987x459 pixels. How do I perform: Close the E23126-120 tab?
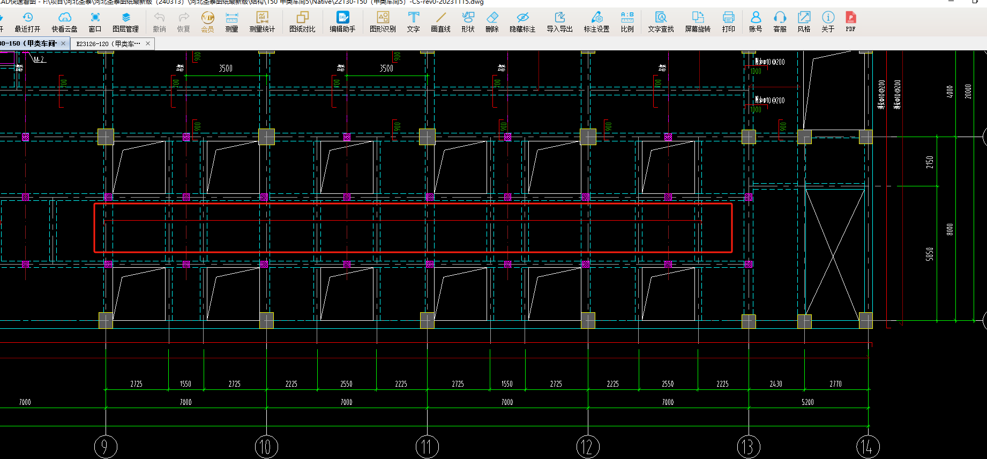[x=148, y=43]
